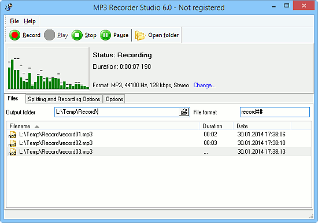Select the L:\Temp\Record\record02.mp3 filename
The width and height of the screenshot is (318, 223).
pos(56,143)
